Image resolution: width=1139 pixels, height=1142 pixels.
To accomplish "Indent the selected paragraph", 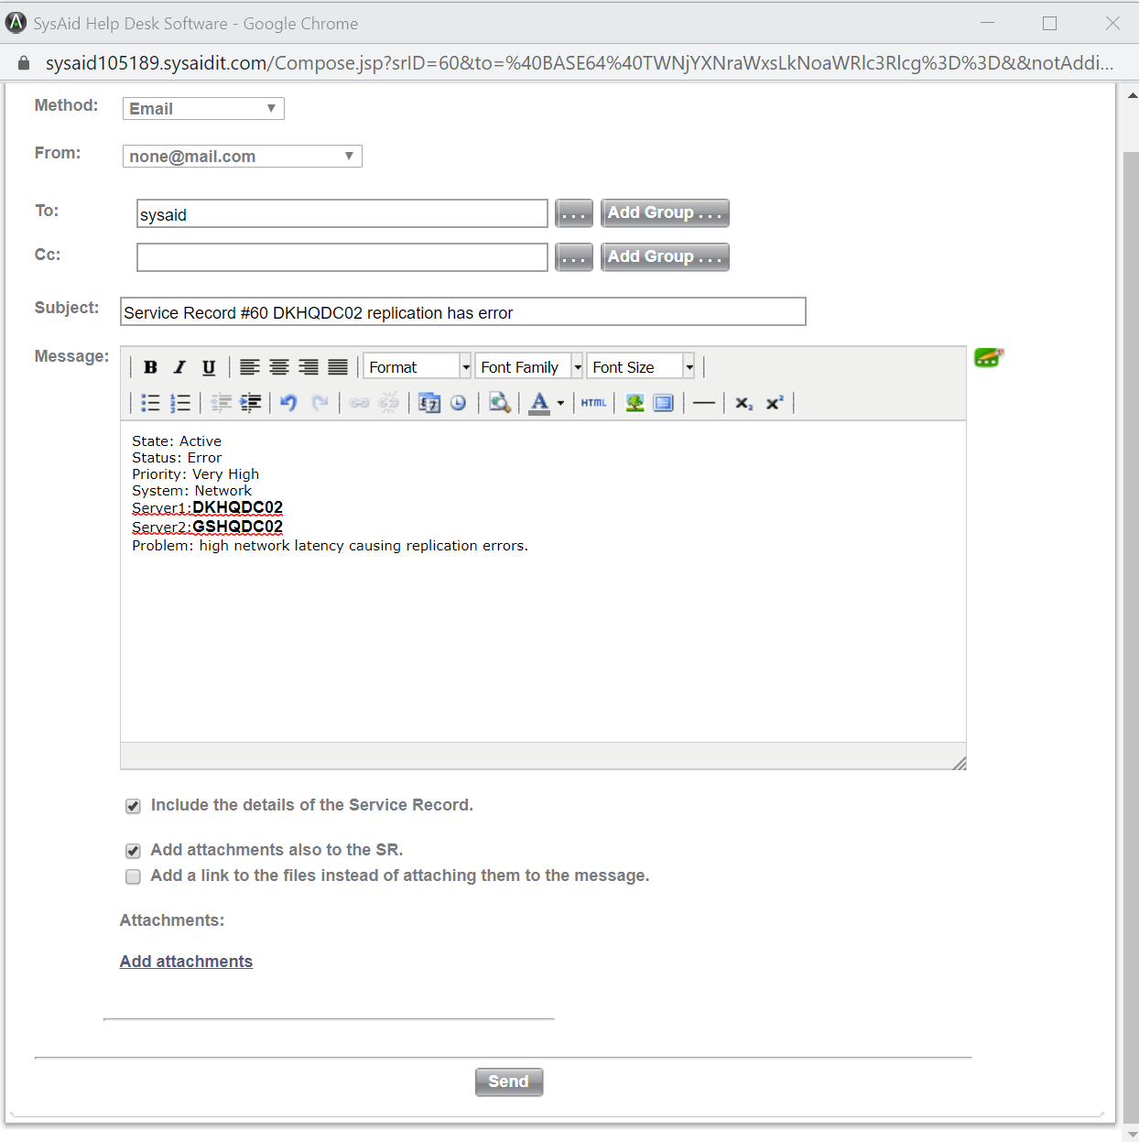I will (x=250, y=402).
